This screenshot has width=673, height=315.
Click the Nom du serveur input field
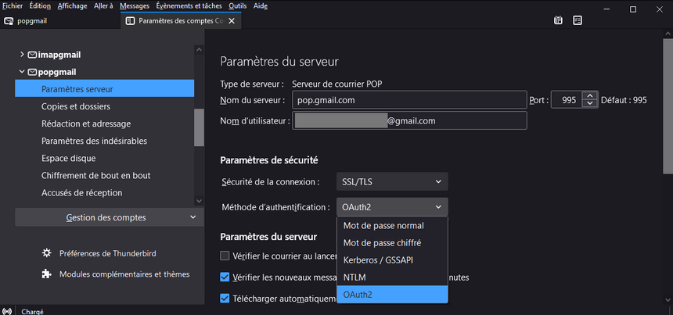coord(408,100)
